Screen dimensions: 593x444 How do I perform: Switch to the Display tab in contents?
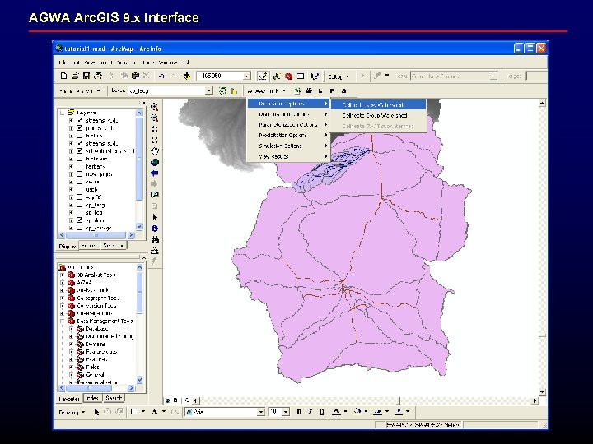68,246
